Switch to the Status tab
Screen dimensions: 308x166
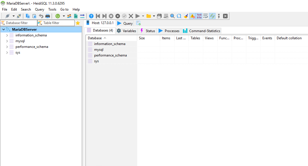(x=148, y=31)
